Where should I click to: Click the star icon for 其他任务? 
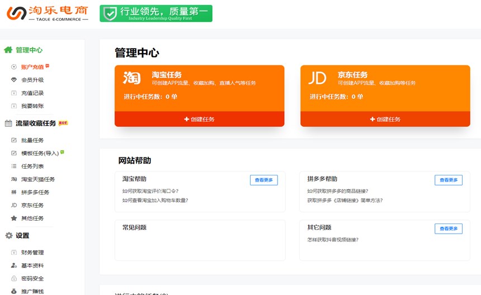(14, 218)
